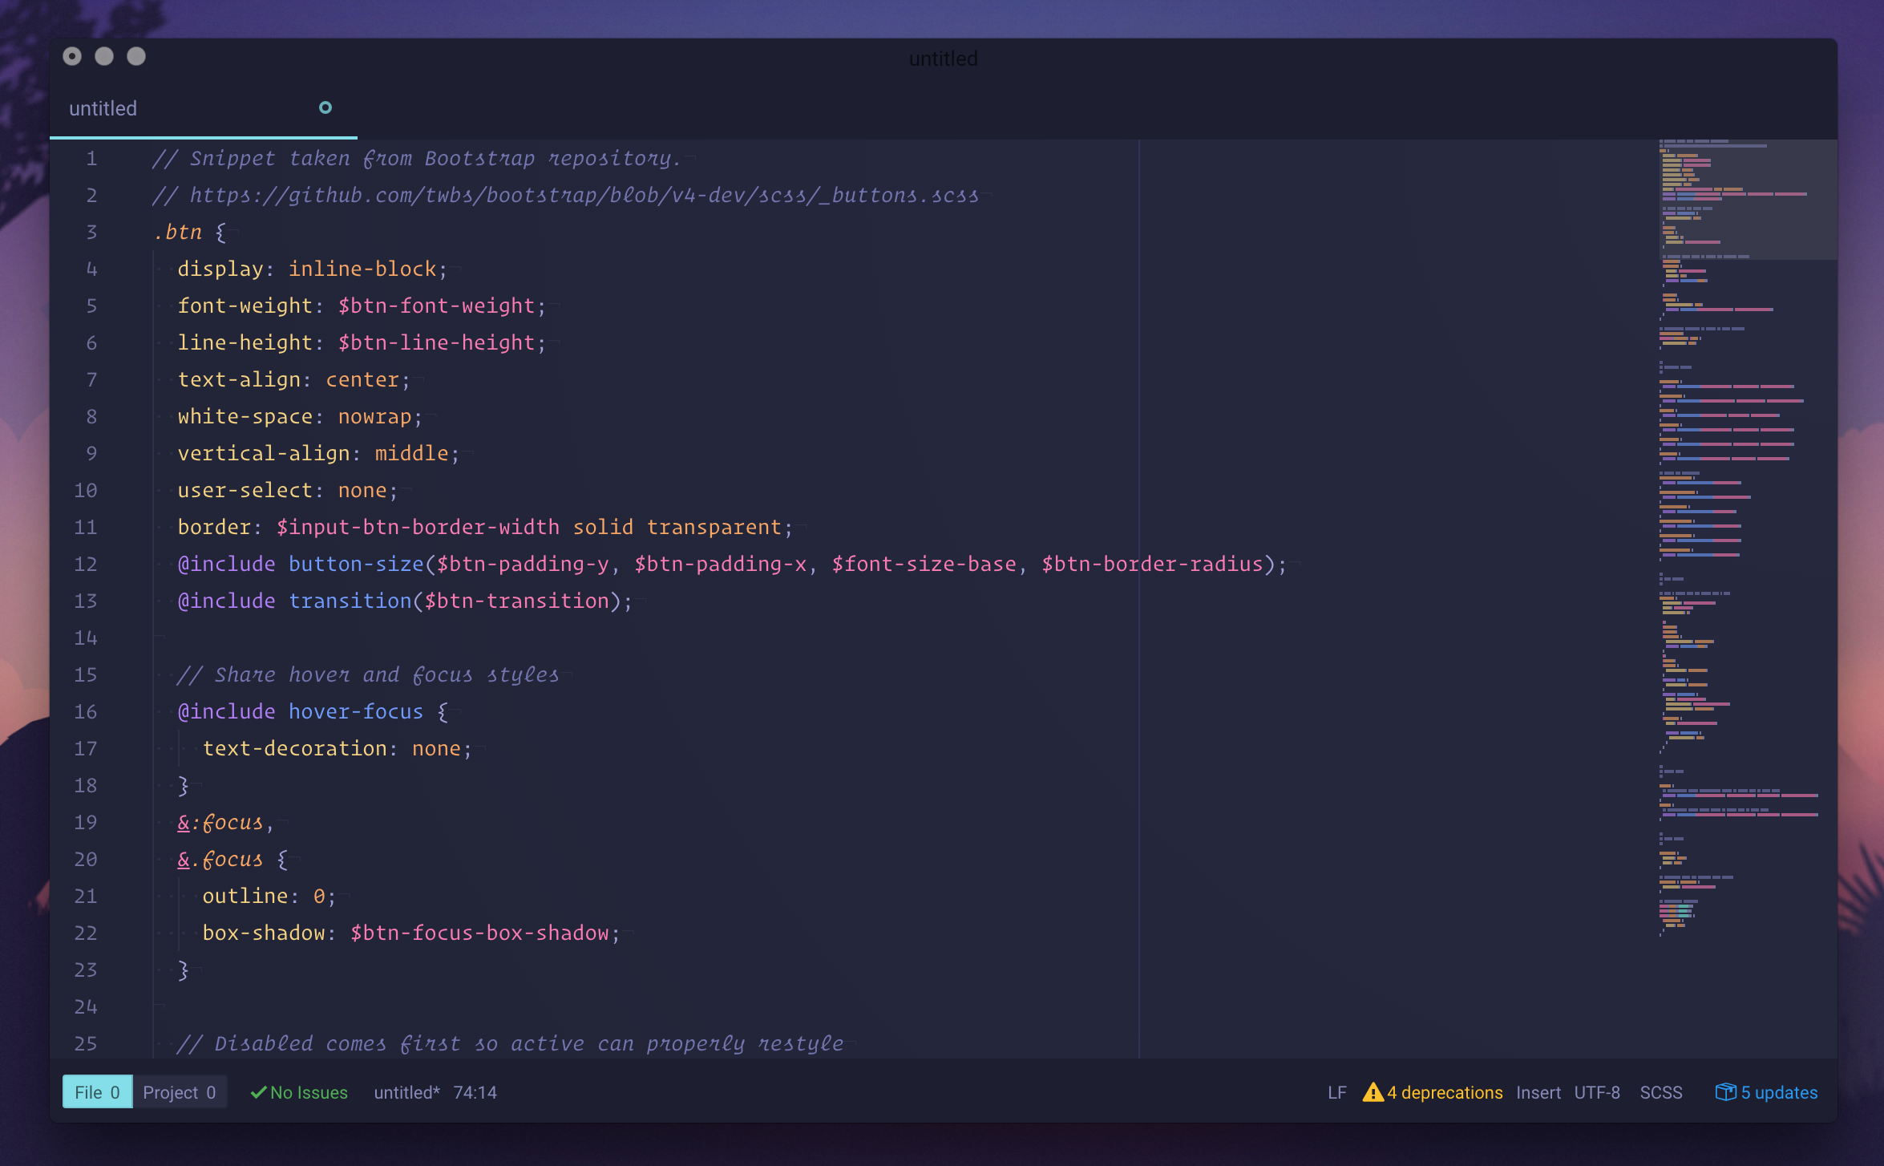This screenshot has width=1884, height=1166.
Task: Click line number 16 in the gutter
Action: (x=86, y=712)
